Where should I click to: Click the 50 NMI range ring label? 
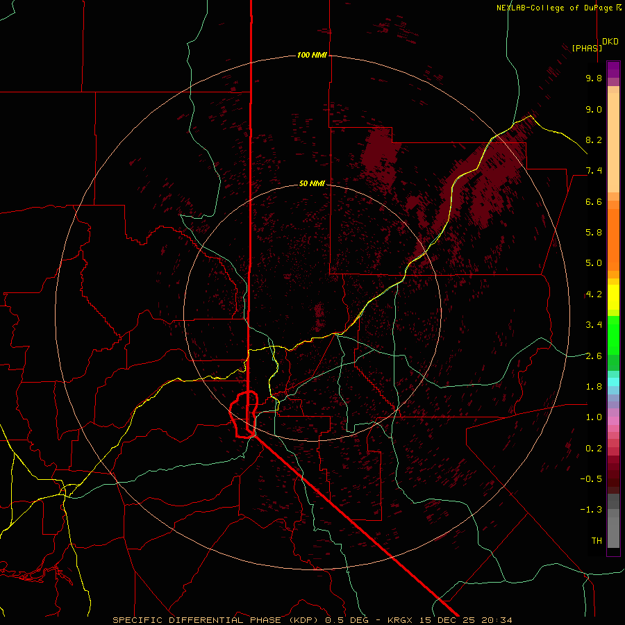(x=312, y=183)
